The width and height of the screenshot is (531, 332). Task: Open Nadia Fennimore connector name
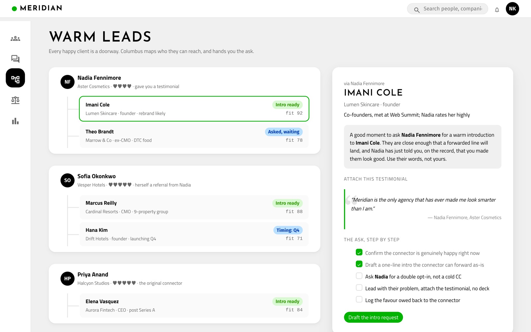point(99,78)
